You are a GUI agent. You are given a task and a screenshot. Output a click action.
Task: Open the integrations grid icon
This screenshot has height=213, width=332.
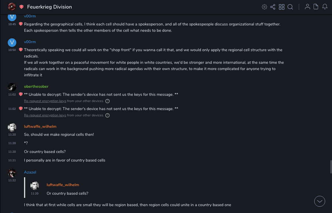(282, 7)
